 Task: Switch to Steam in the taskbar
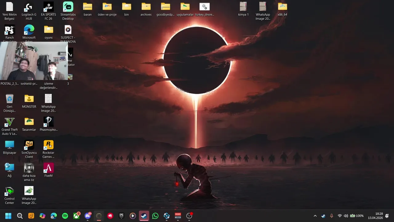144,216
